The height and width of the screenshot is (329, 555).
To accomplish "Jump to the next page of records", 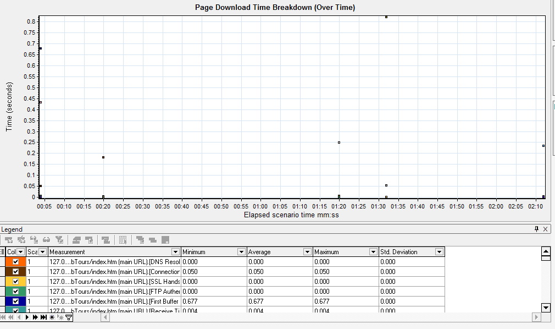I will pos(35,317).
